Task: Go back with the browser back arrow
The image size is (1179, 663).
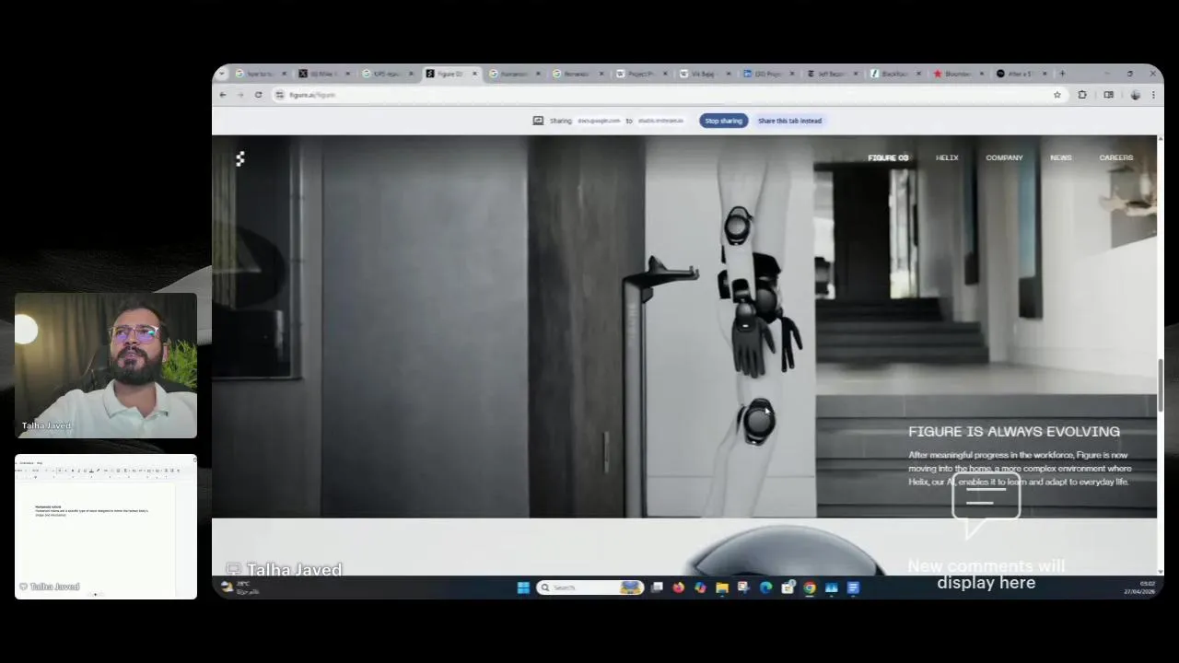Action: [x=223, y=95]
